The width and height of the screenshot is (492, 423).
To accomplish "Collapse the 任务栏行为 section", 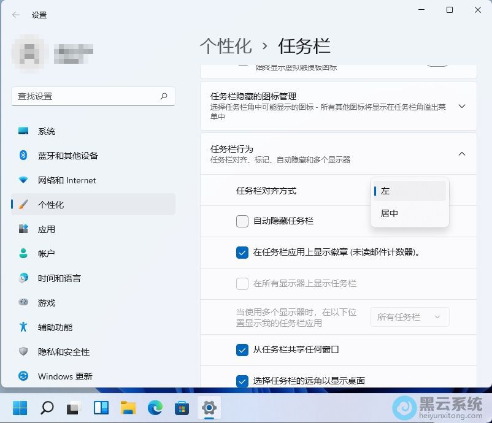I will pos(462,154).
